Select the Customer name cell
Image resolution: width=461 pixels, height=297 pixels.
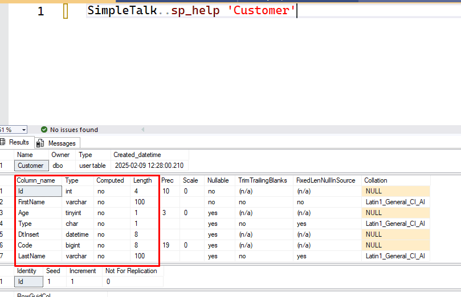[x=31, y=166]
